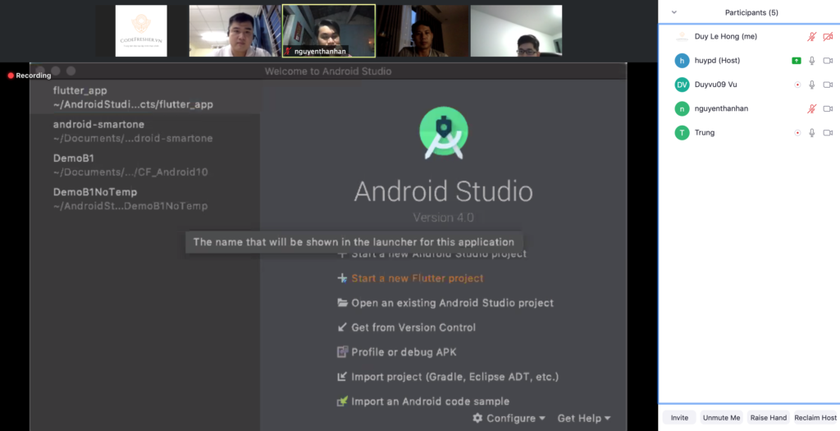Click the plus icon for new Flutter project
Viewport: 840px width, 431px height.
(x=343, y=278)
